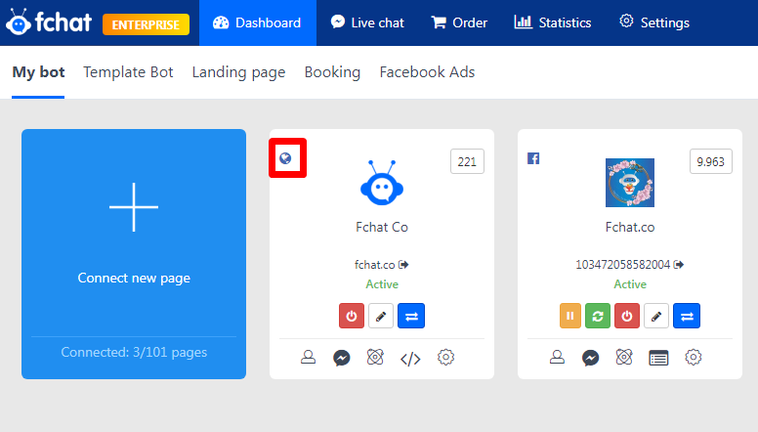Go to Live chat

pyautogui.click(x=367, y=22)
